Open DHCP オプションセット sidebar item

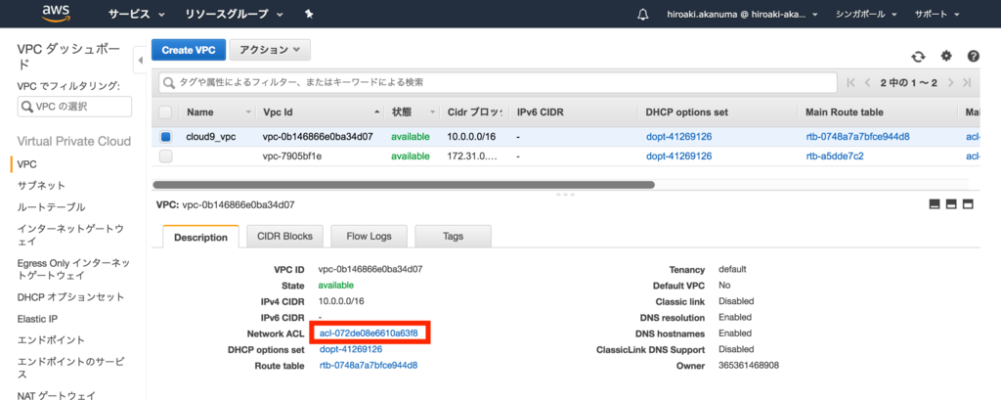pyautogui.click(x=70, y=297)
